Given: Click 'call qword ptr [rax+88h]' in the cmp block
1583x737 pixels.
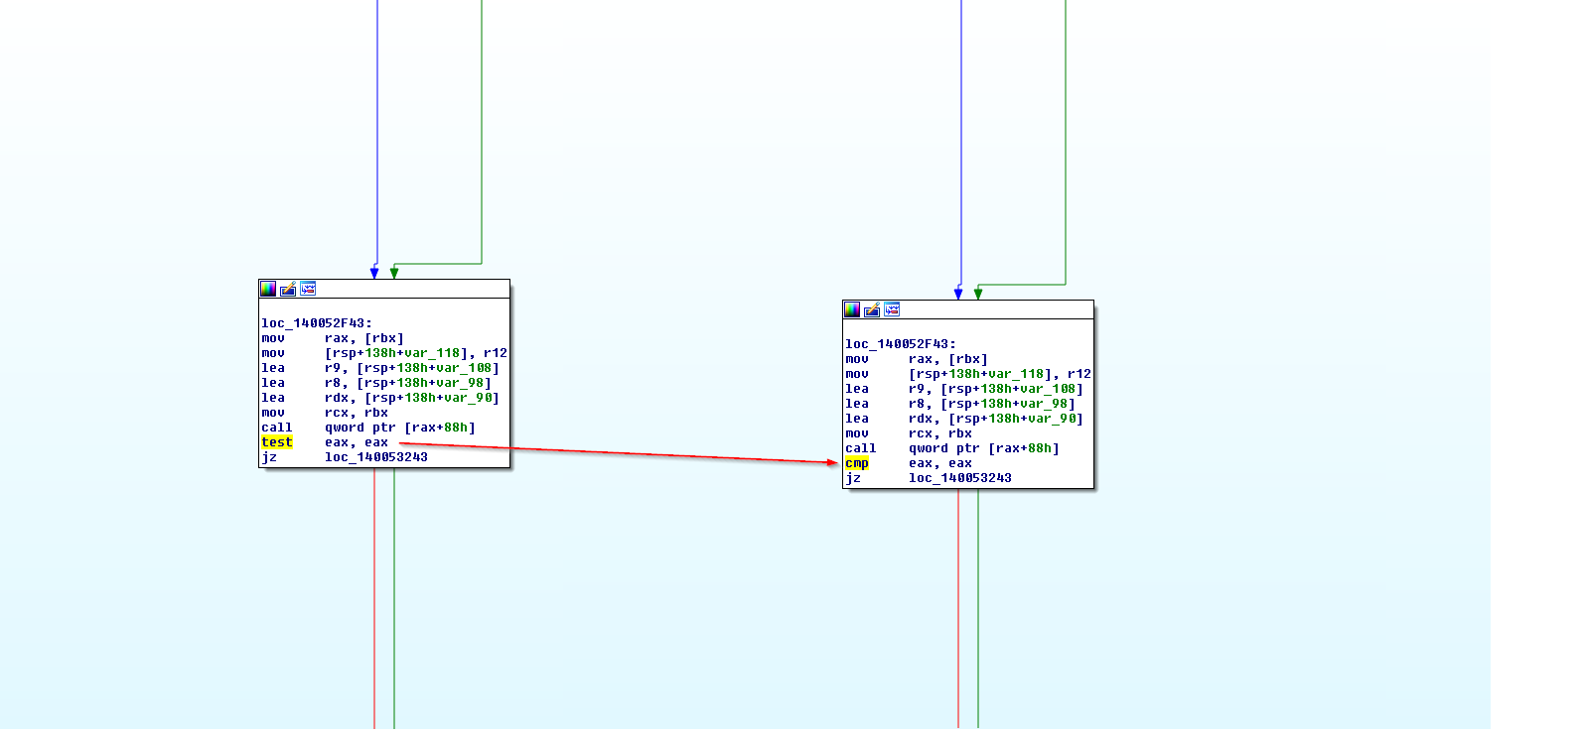Looking at the screenshot, I should click(x=952, y=448).
